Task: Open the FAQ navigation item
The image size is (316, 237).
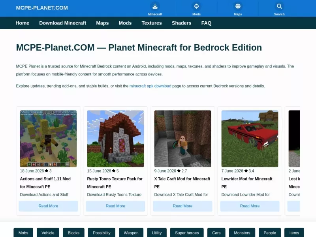Action: click(x=206, y=23)
